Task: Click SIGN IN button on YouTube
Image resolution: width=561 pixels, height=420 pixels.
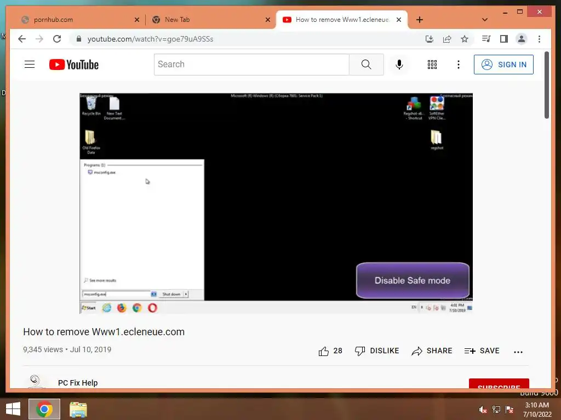Action: pyautogui.click(x=503, y=65)
